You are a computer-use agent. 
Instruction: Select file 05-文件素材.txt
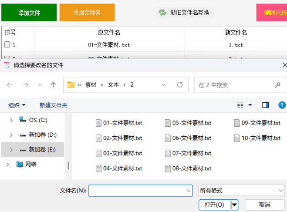(188, 123)
